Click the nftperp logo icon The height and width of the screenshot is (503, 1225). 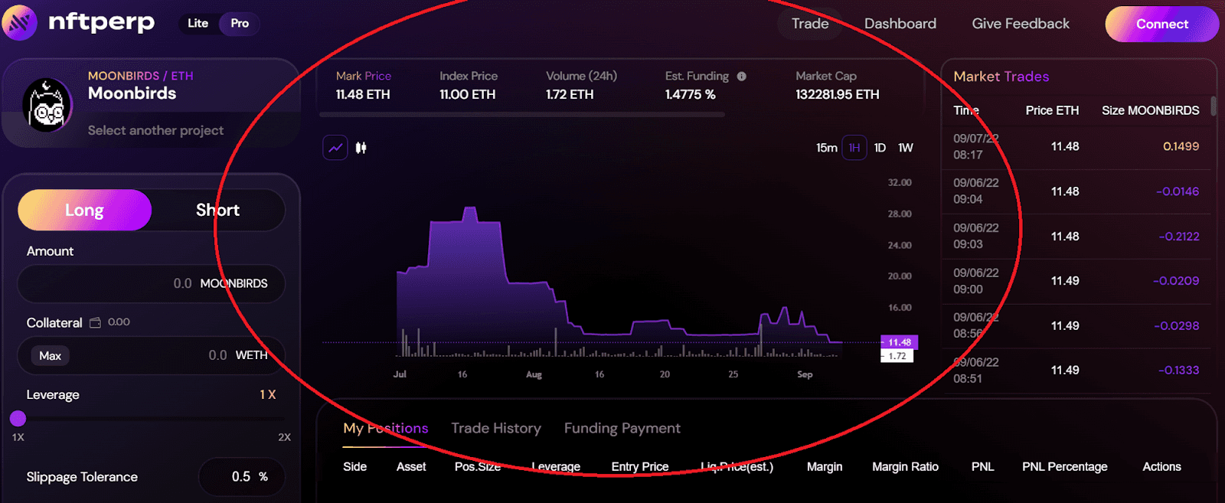point(19,23)
